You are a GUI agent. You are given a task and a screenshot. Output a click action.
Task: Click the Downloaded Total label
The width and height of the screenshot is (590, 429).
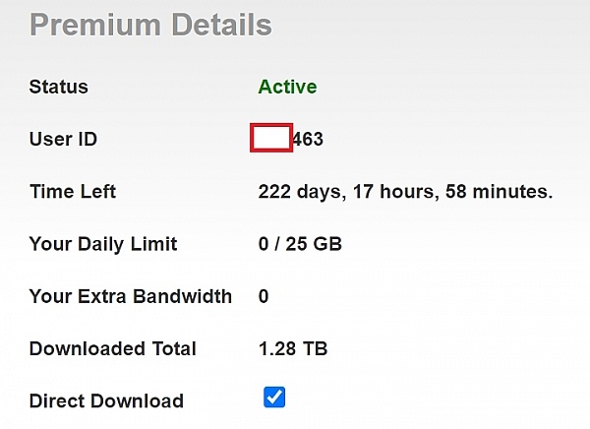(113, 348)
